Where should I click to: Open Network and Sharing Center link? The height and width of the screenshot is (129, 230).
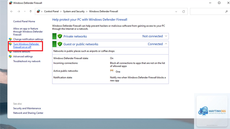[x=28, y=113]
